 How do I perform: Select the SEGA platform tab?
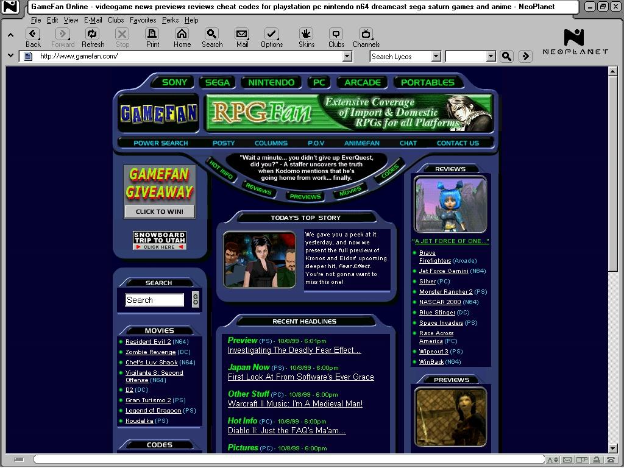coord(218,82)
